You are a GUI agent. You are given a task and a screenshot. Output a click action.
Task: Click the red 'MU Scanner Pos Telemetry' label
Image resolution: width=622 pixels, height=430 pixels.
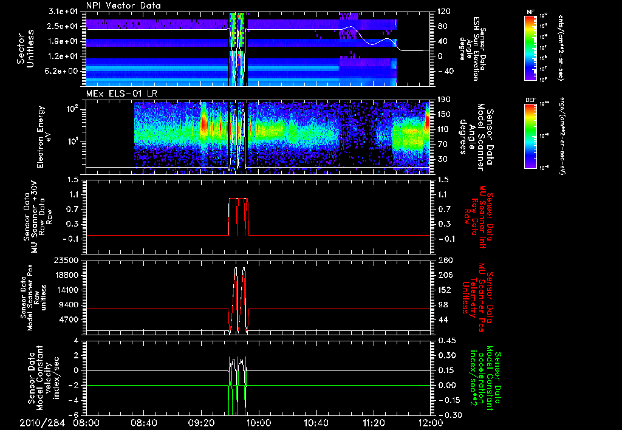[477, 298]
